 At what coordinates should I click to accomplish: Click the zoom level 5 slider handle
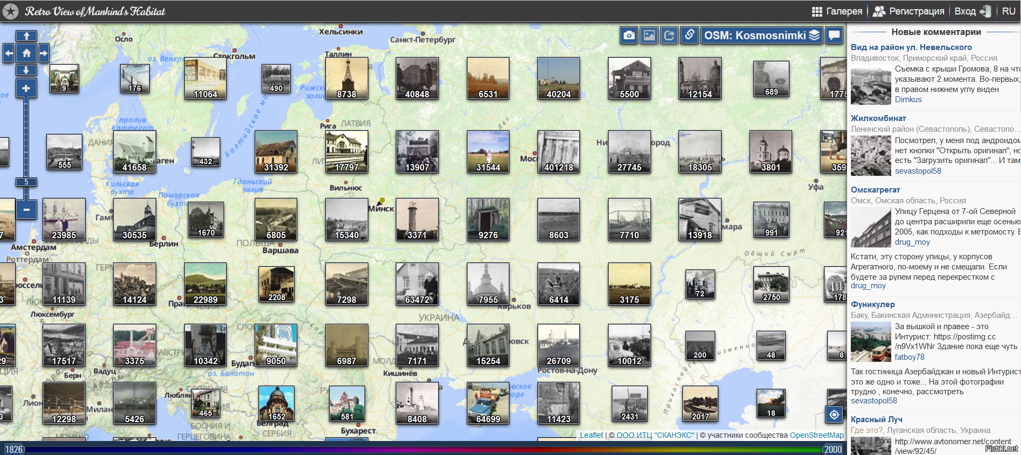point(26,182)
